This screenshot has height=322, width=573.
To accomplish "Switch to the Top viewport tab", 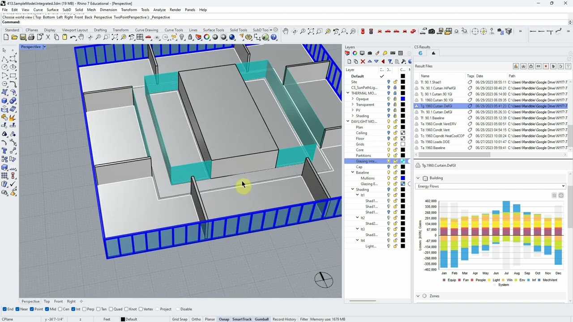I will [47, 301].
